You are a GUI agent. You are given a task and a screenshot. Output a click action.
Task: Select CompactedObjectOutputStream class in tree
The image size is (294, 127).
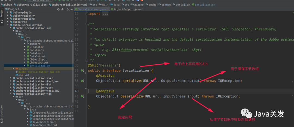[51, 119]
